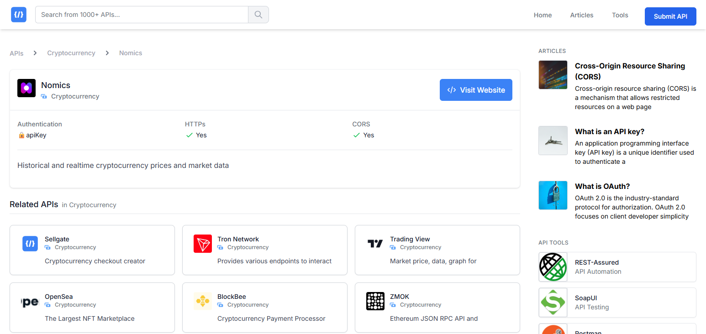Click the 'API Testing' subtitle
The width and height of the screenshot is (706, 334).
coord(592,307)
